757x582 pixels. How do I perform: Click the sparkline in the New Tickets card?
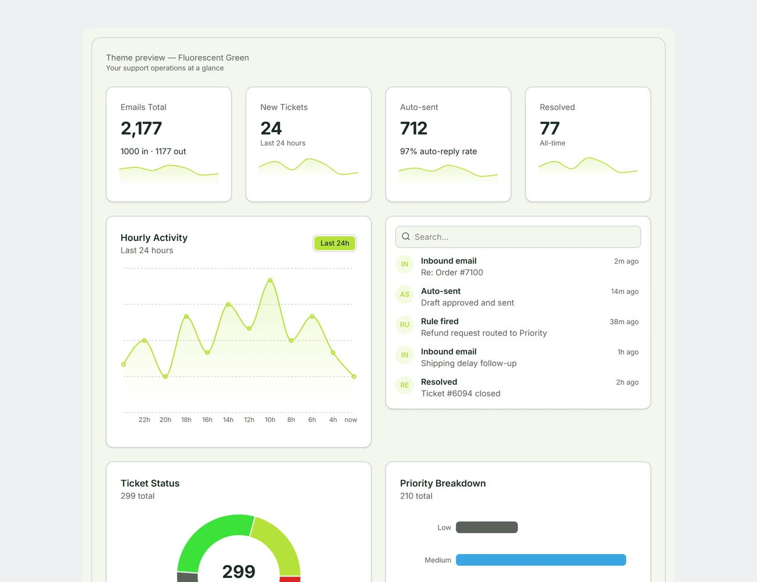pyautogui.click(x=309, y=166)
